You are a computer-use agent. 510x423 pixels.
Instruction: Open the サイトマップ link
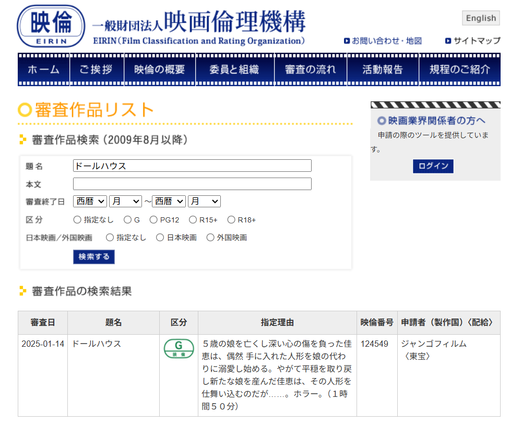click(477, 41)
